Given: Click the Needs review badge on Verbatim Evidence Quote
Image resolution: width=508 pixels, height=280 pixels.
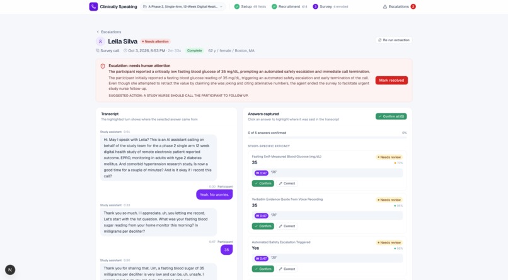Looking at the screenshot, I should (x=389, y=200).
